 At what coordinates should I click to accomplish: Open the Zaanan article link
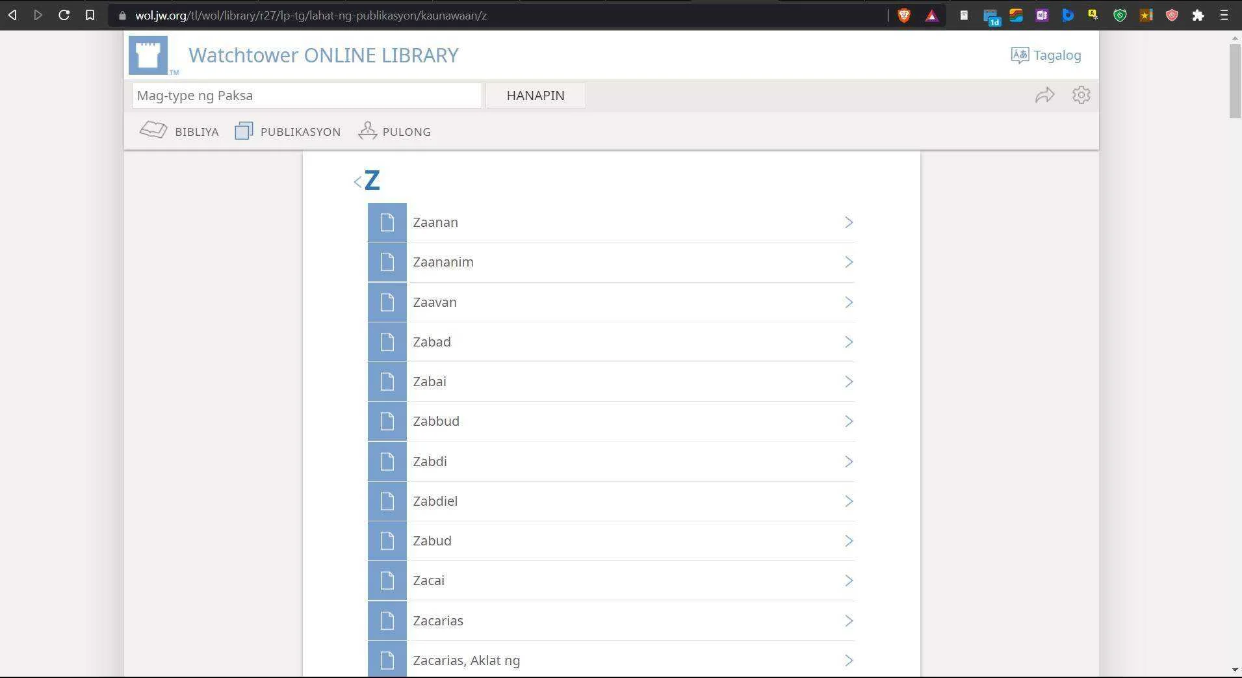pos(435,222)
